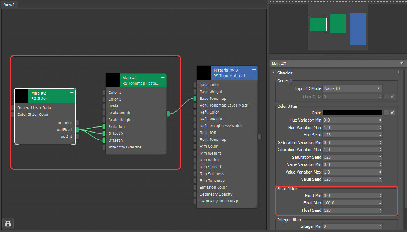
Task: Click the outInt output socket on Map #2
Action: tap(77, 136)
